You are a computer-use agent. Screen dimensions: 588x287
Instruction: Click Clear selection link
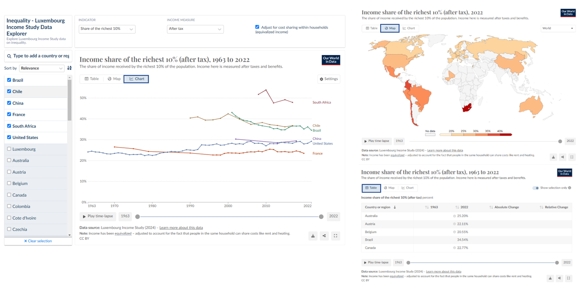point(38,241)
